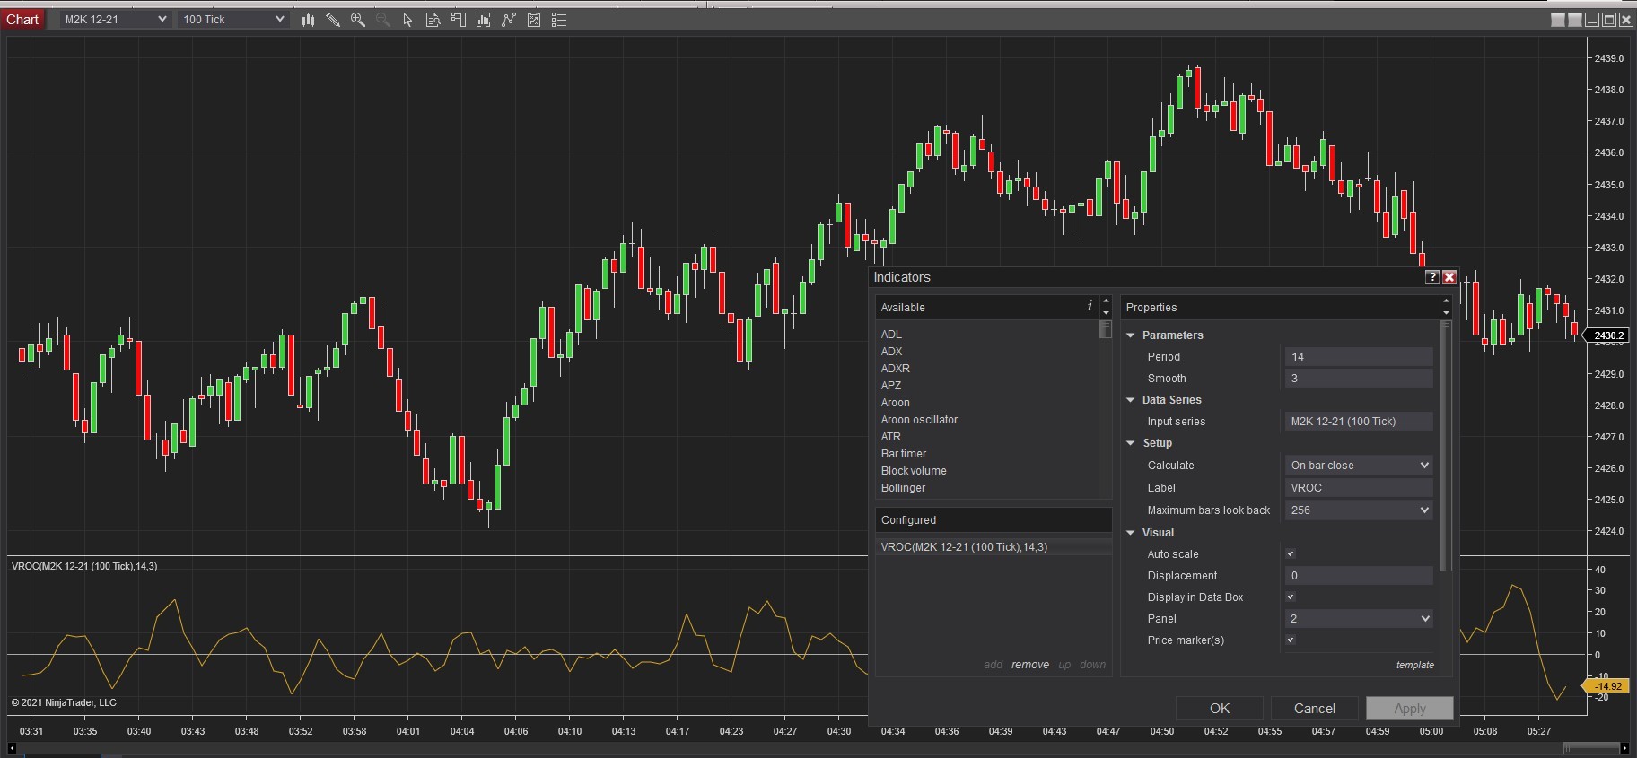The width and height of the screenshot is (1637, 758).
Task: Click the template link
Action: click(1415, 665)
